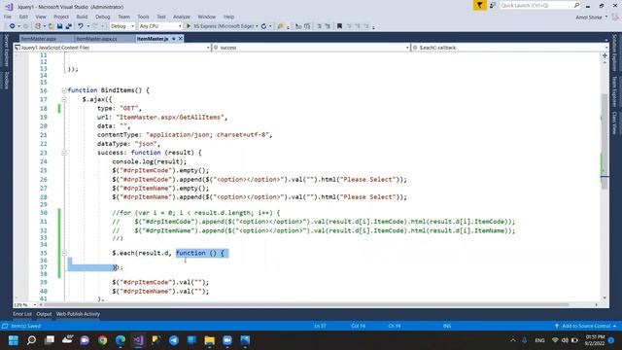Open the Error List panel
The width and height of the screenshot is (622, 350).
coord(22,314)
